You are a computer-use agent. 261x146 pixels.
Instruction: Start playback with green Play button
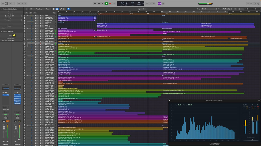[106, 4]
